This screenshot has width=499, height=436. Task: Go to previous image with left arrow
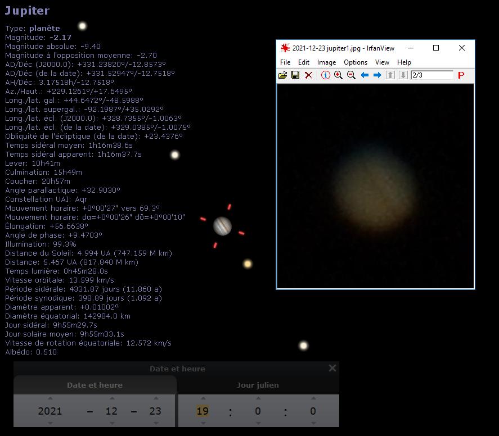tap(365, 75)
